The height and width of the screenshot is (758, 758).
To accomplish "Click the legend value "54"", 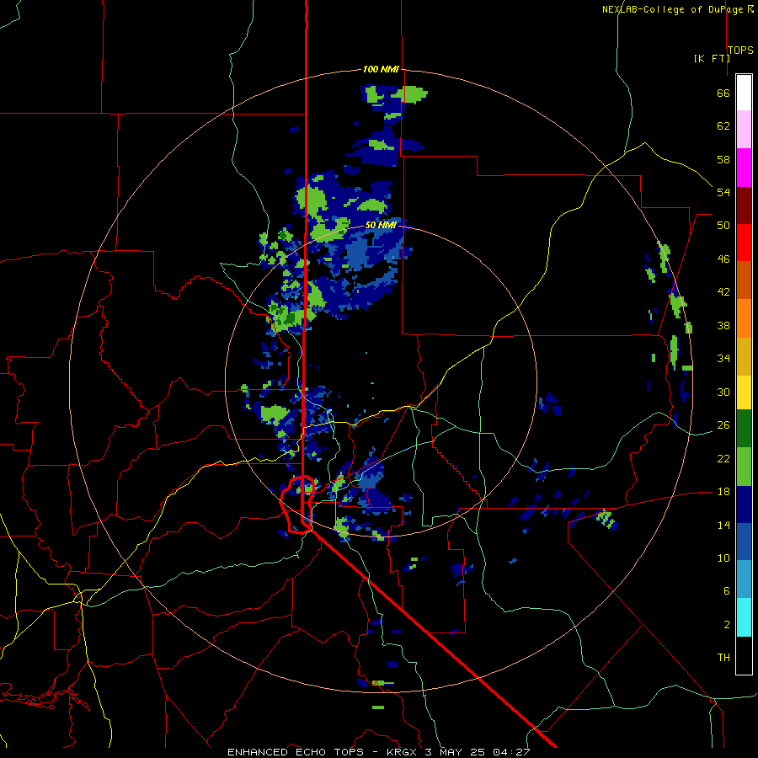I will [723, 192].
